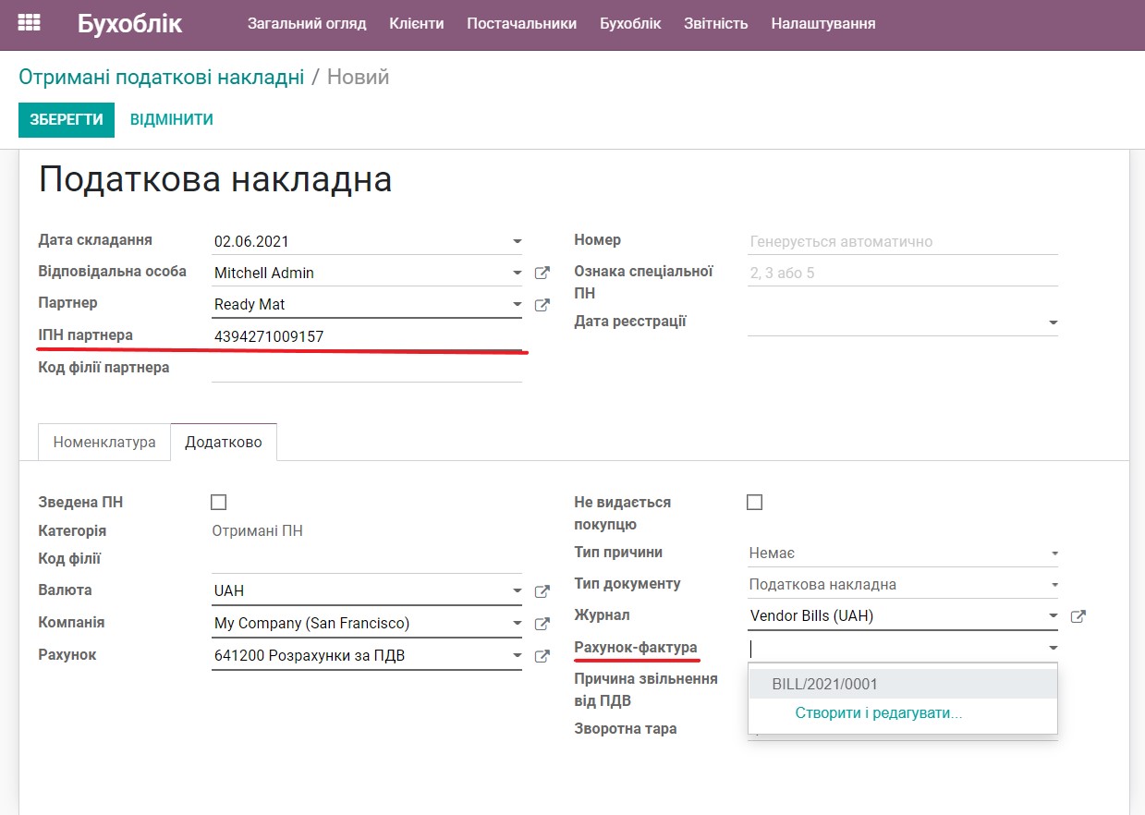Open Ready Mat partner via external link icon

click(x=542, y=305)
